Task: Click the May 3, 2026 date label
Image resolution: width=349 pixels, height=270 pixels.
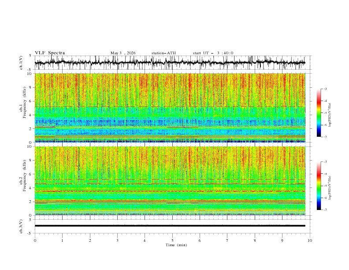Action: (123, 53)
